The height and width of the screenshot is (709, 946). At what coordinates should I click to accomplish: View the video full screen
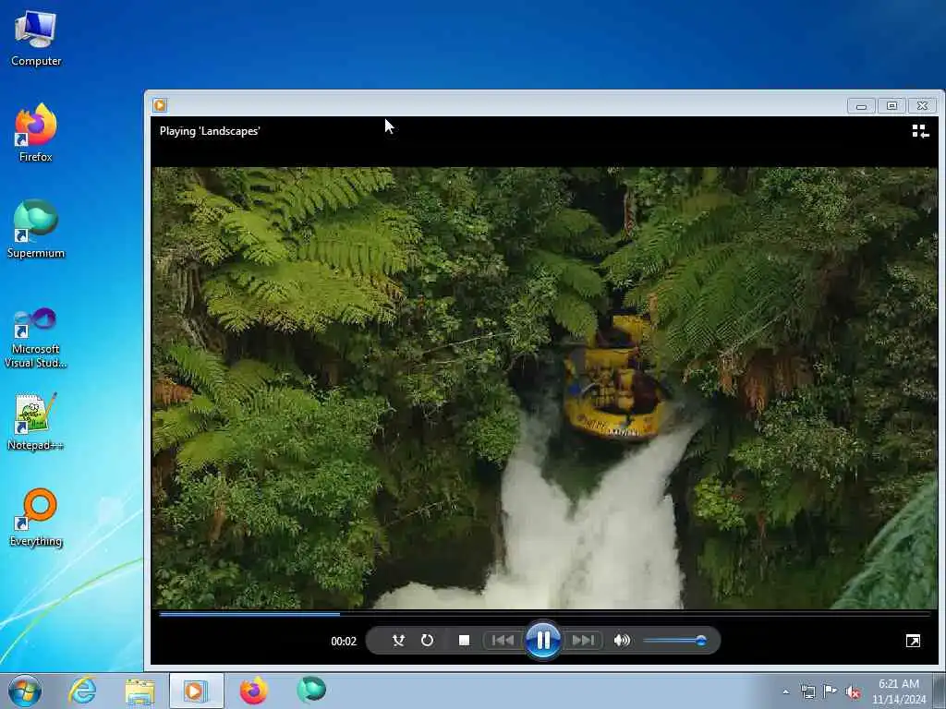(913, 641)
